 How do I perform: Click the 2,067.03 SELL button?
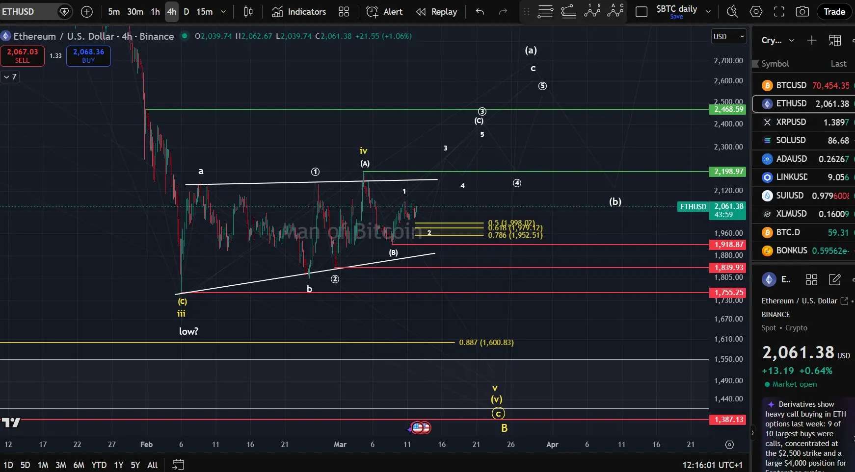coord(22,55)
